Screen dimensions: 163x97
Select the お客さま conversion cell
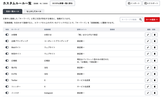point(48,35)
